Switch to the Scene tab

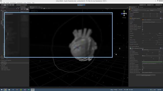pos(33,7)
